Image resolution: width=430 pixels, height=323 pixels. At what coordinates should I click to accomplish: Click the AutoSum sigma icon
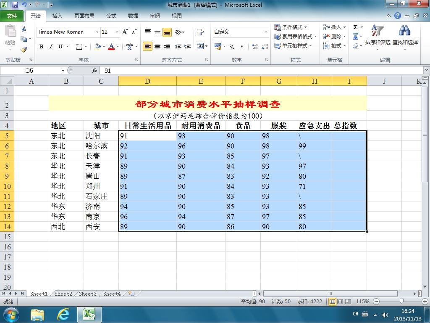[x=355, y=27]
